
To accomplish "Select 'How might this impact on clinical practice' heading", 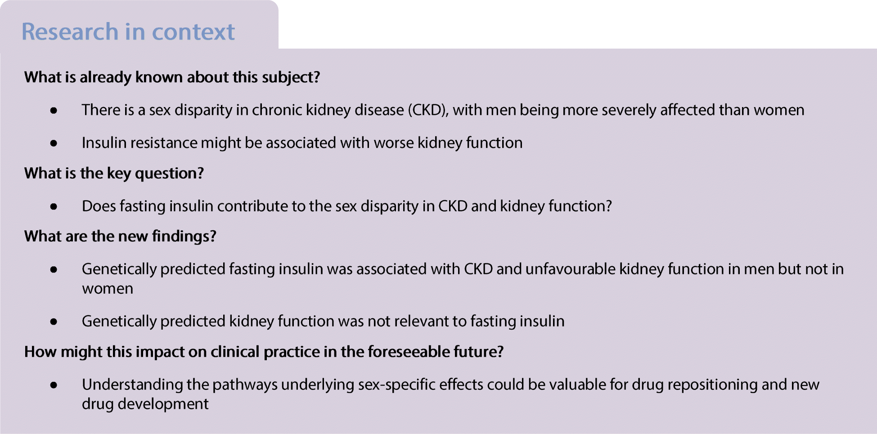I will click(x=264, y=352).
